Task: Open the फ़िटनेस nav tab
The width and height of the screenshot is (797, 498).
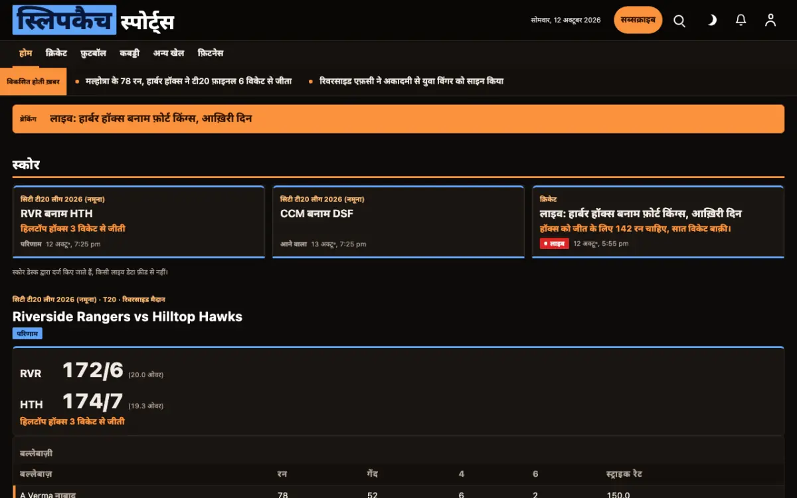Action: tap(211, 53)
